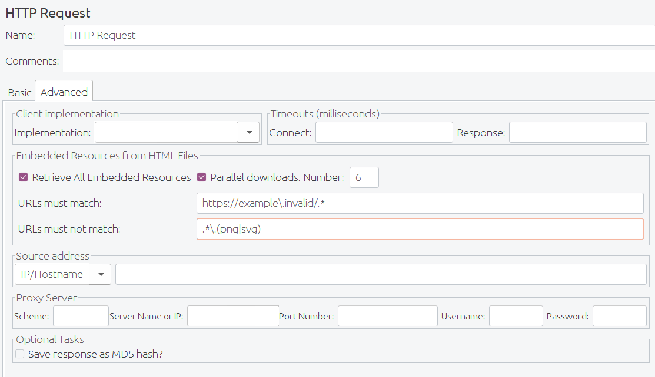The image size is (655, 377).
Task: Check Save response as MD5 hash
Action: [19, 354]
